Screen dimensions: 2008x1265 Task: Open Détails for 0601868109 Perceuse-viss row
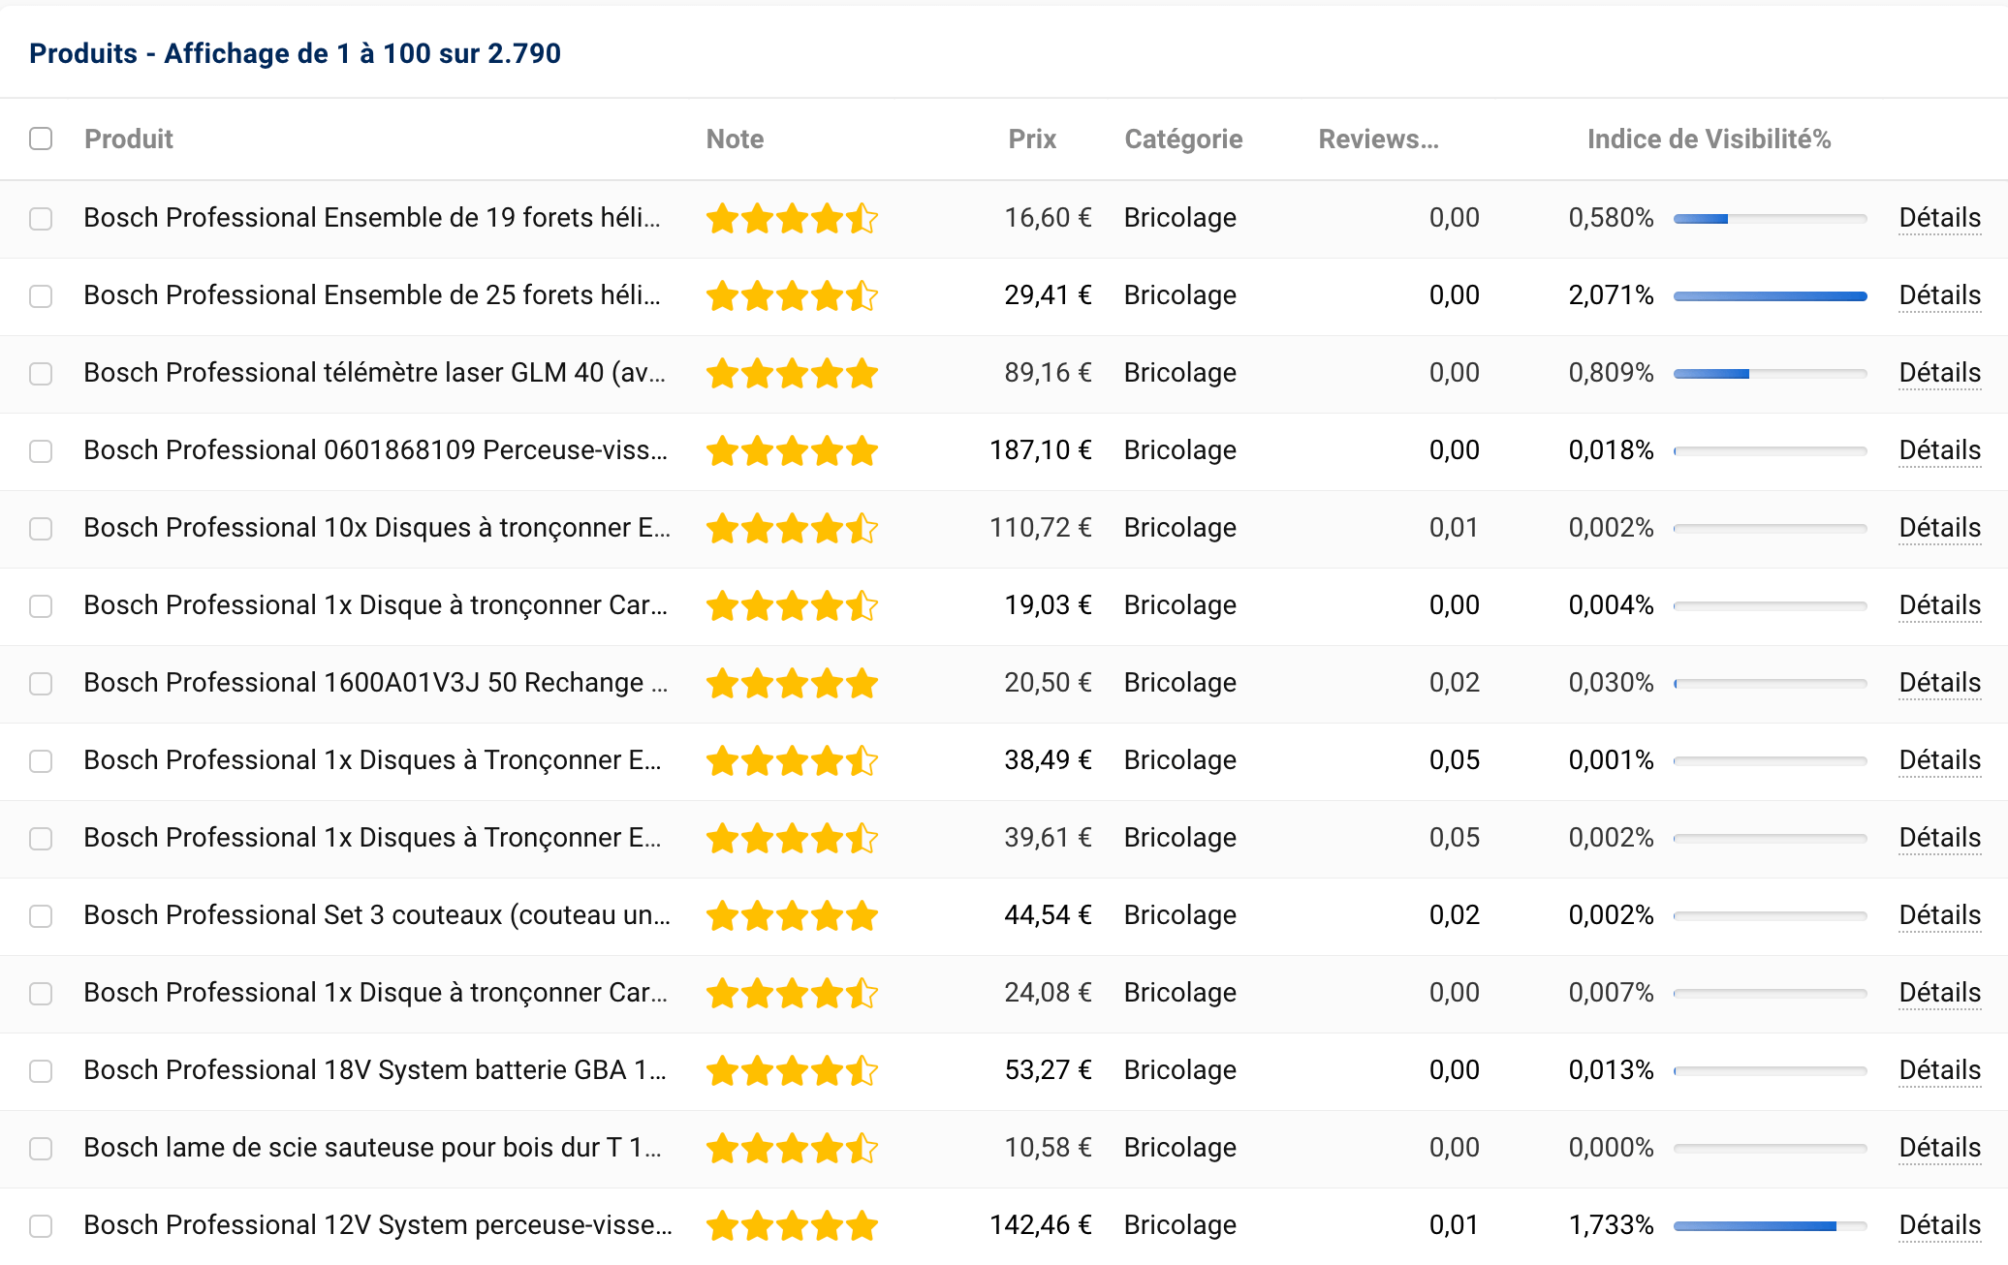point(1939,450)
